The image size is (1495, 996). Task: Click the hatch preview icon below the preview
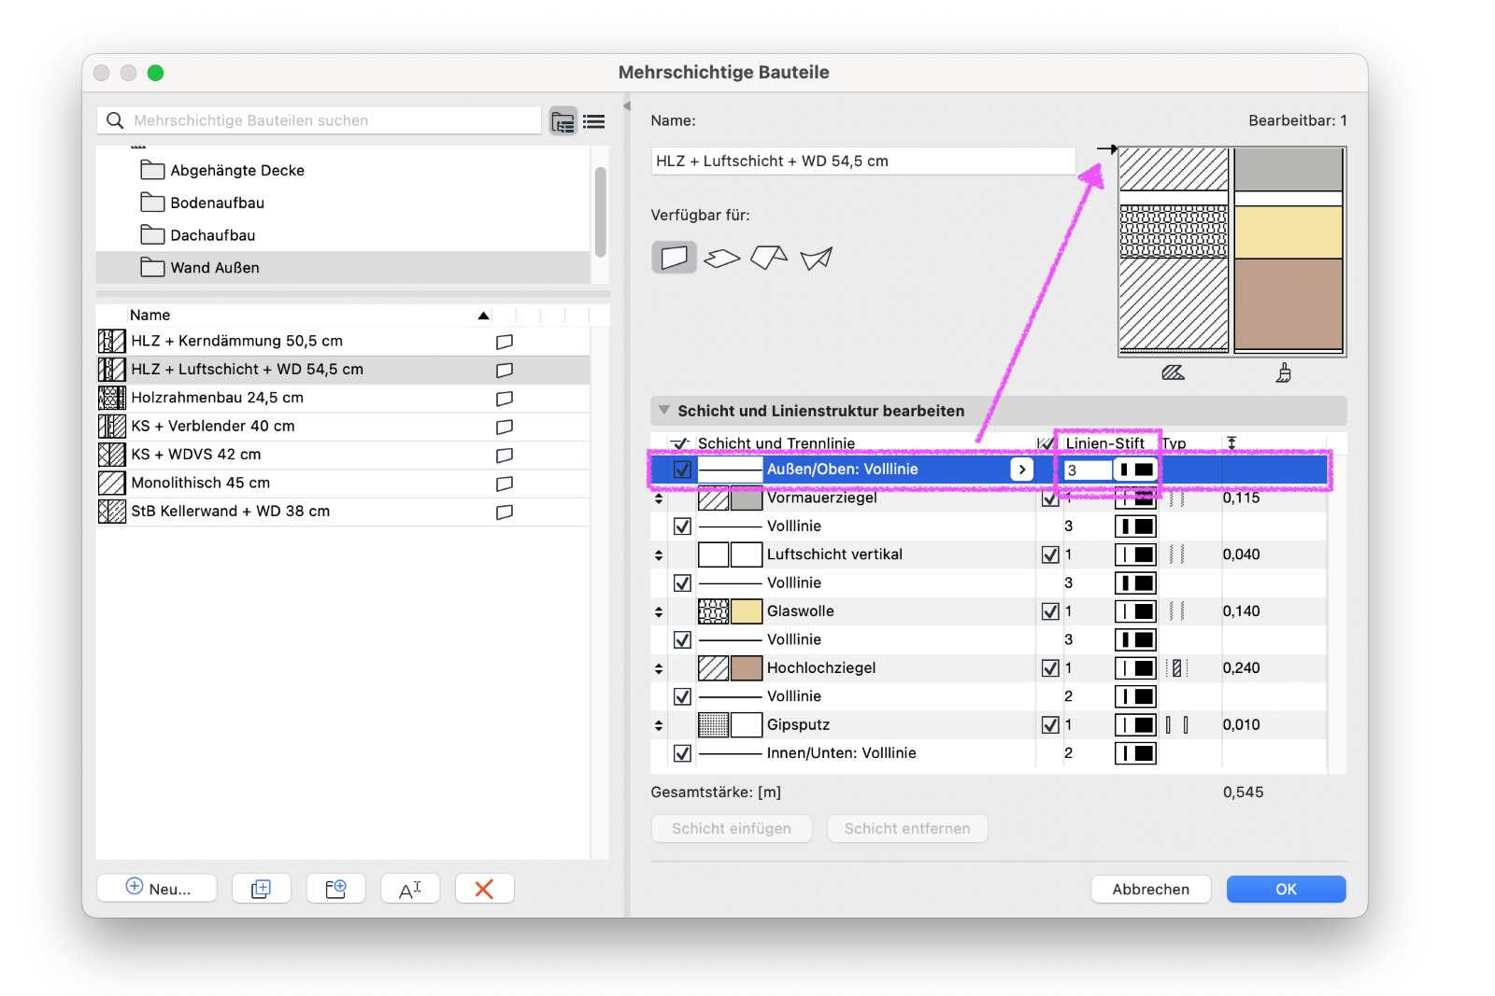(x=1173, y=373)
